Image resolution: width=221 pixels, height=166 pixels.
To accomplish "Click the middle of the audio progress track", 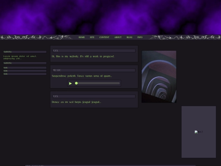I will click(x=98, y=83).
